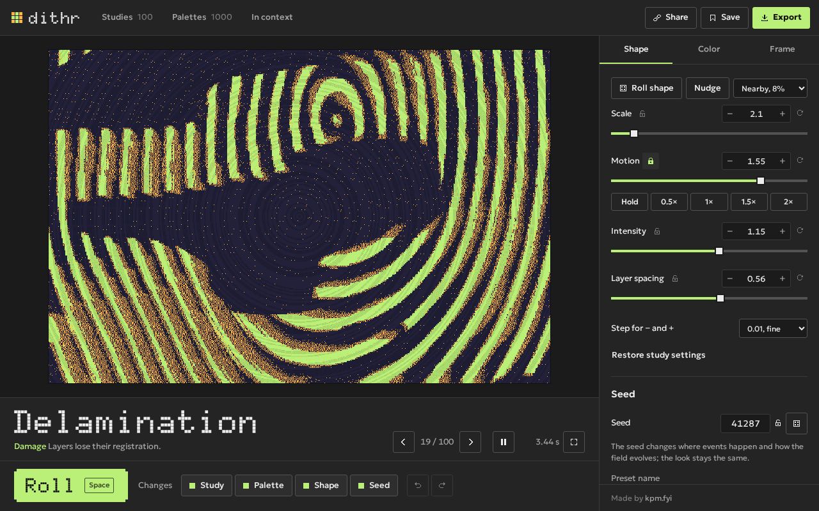Set motion to the 1.5× preset

tap(749, 202)
